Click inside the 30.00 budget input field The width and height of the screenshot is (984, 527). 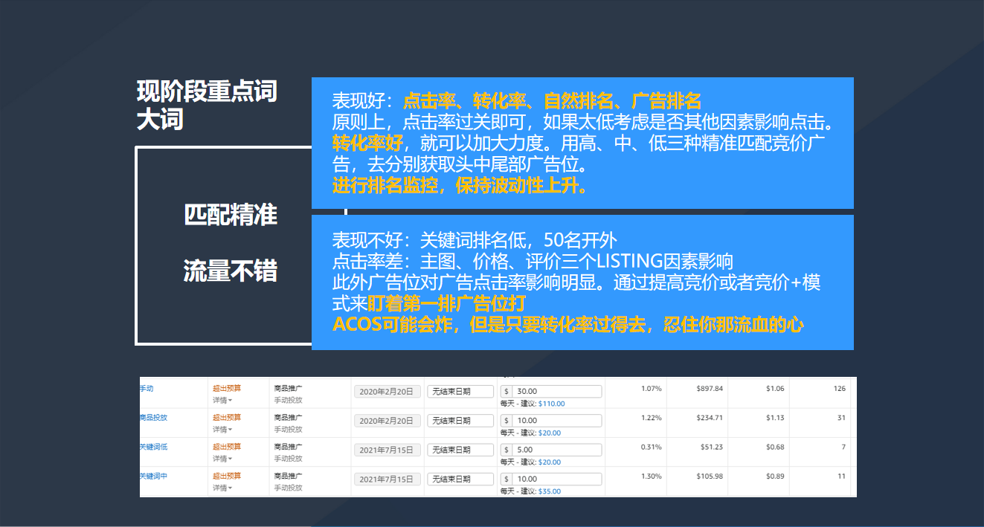[x=558, y=390]
